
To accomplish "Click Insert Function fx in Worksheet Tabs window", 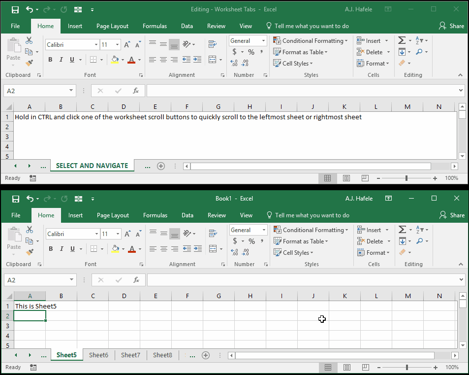I will click(136, 91).
